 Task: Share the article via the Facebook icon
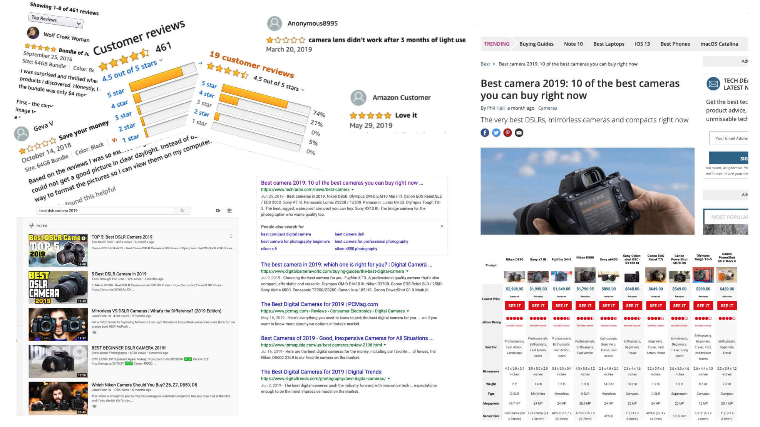(x=485, y=133)
